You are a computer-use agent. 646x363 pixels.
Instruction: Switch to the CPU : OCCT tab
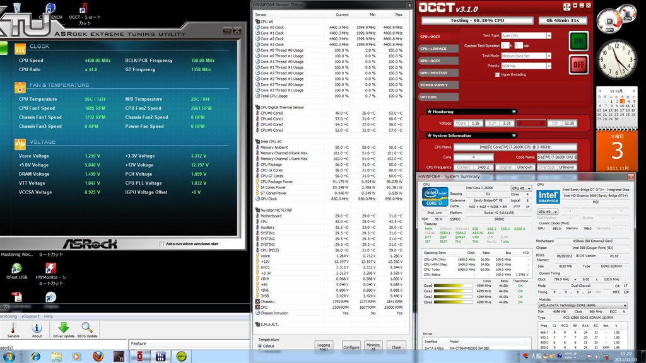(438, 37)
